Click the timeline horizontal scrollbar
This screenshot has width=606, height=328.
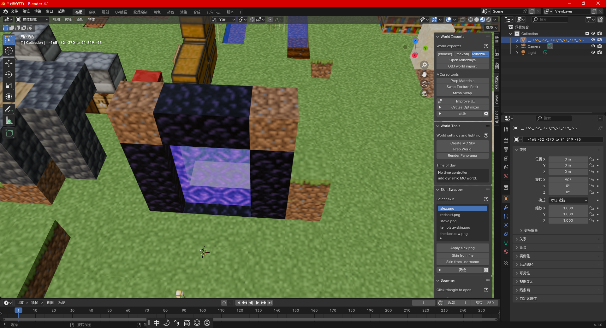point(249,319)
